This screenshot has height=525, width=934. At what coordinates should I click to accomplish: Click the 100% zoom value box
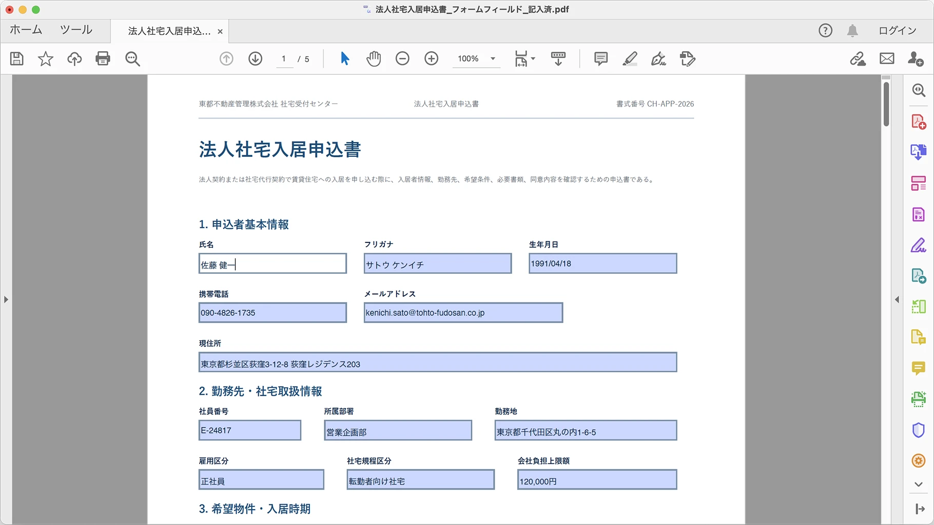coord(468,59)
